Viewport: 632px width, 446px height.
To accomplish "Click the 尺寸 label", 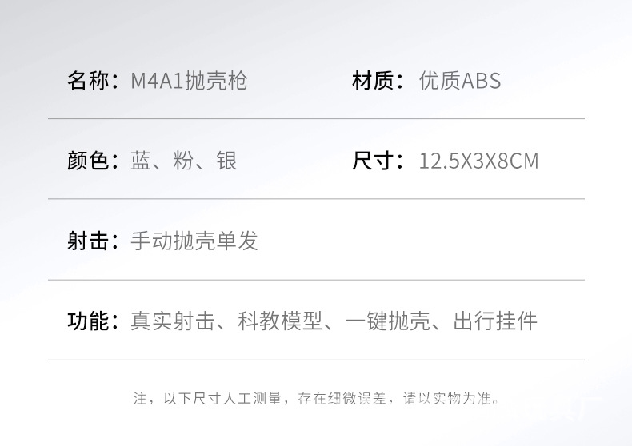I will click(x=373, y=161).
